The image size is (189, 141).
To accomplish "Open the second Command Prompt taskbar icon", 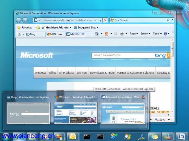I will [x=100, y=137].
